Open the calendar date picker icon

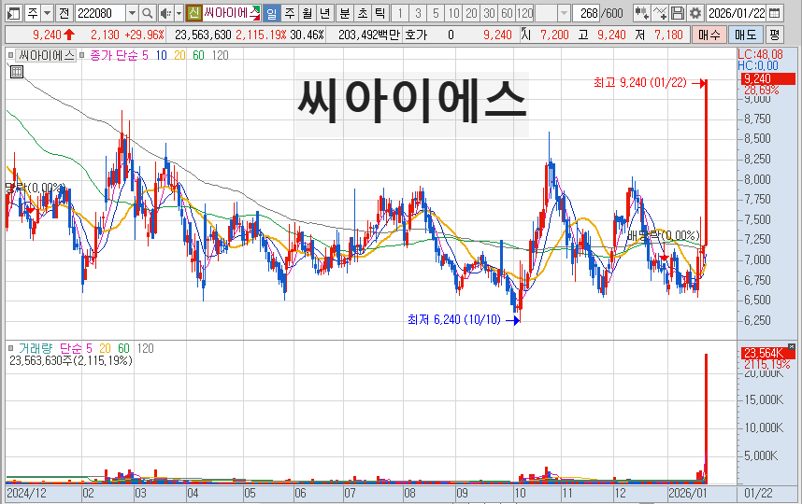775,13
